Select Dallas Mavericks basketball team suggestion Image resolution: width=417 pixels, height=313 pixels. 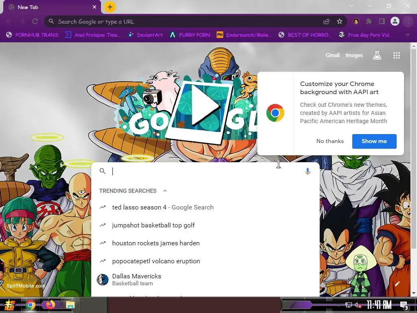(205, 280)
